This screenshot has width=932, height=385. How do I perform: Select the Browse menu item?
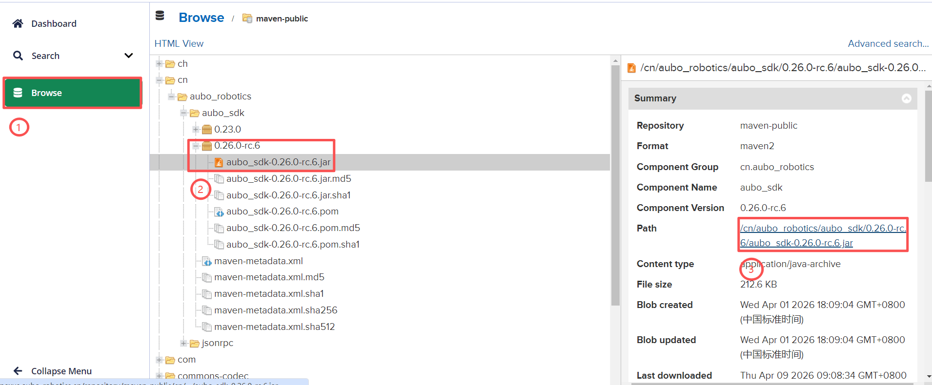pyautogui.click(x=73, y=93)
